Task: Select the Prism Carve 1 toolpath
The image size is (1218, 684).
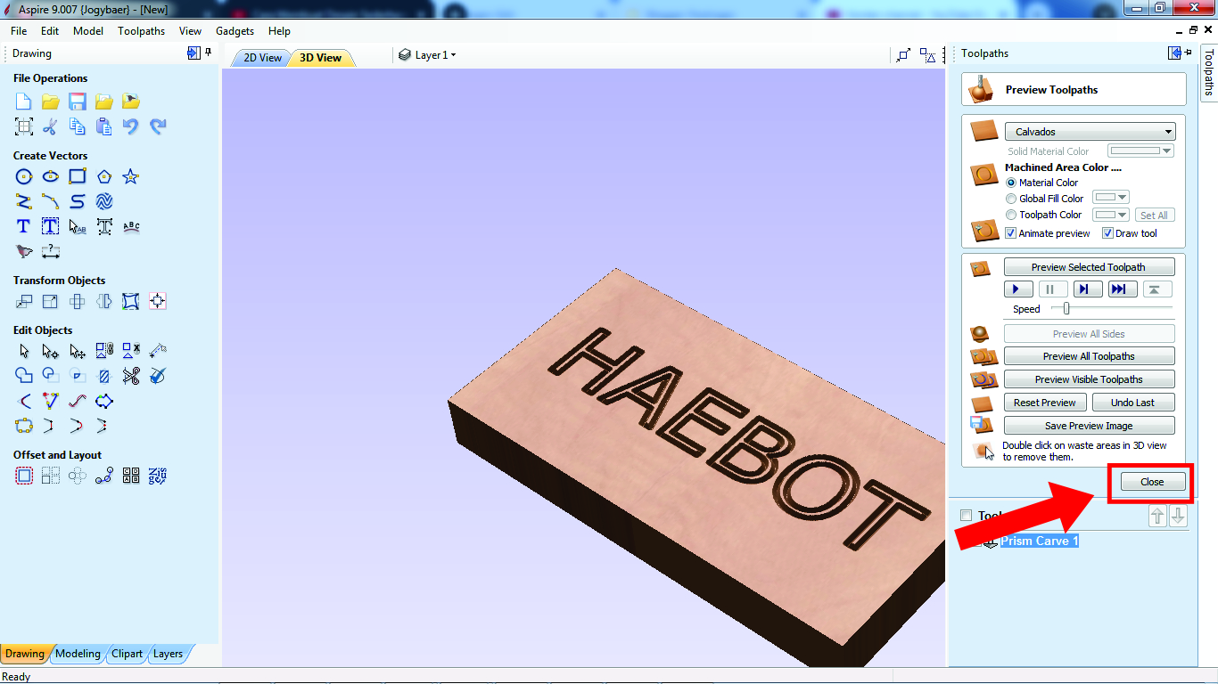Action: 1040,541
